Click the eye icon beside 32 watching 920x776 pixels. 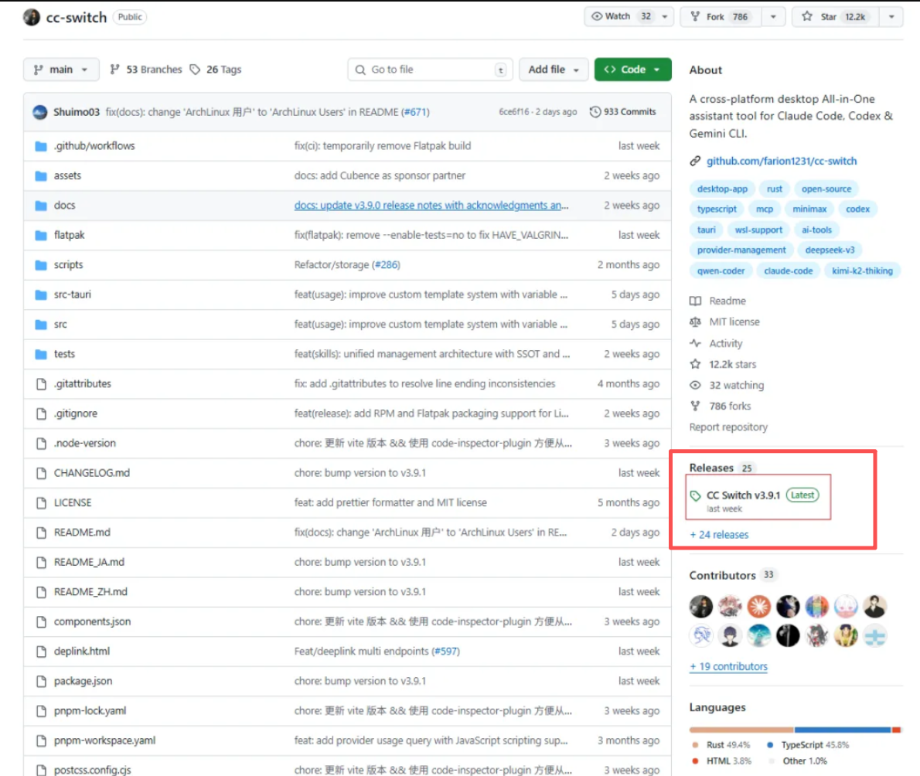coord(695,386)
